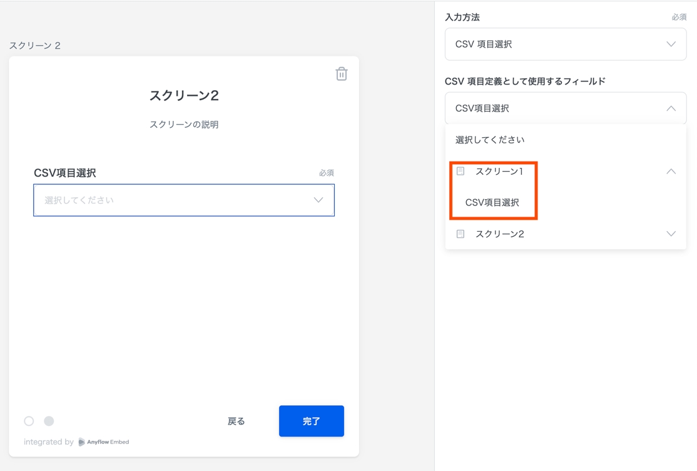Click the document icon beside スクリーン1
Image resolution: width=697 pixels, height=471 pixels.
click(460, 171)
